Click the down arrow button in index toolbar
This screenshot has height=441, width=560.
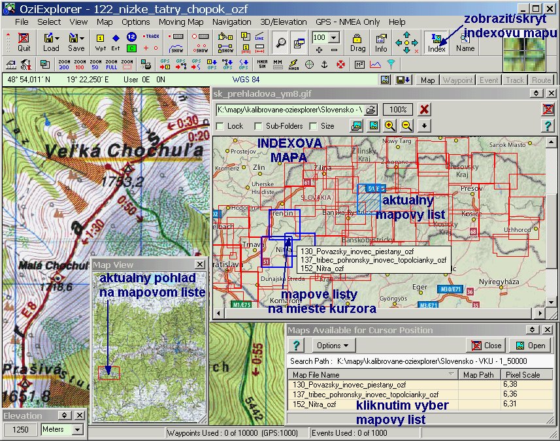coord(424,125)
